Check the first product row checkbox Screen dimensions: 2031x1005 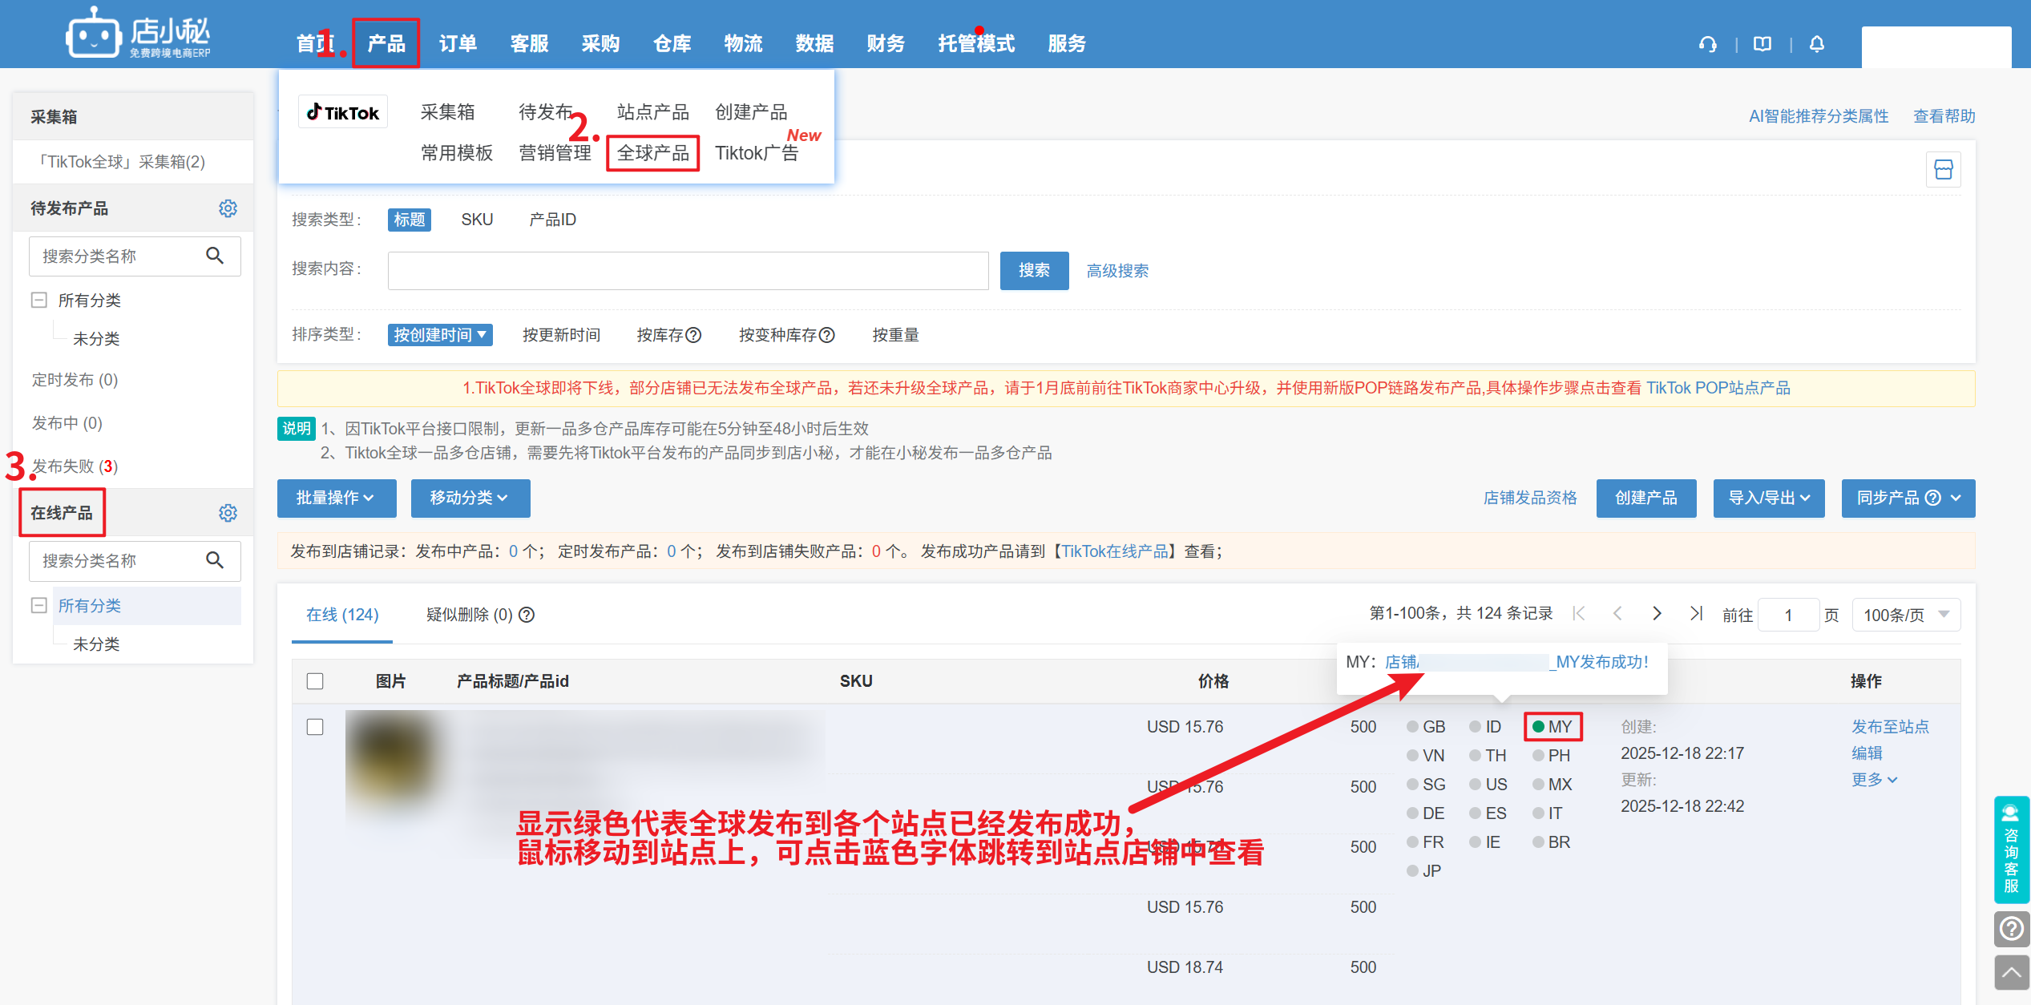315,727
